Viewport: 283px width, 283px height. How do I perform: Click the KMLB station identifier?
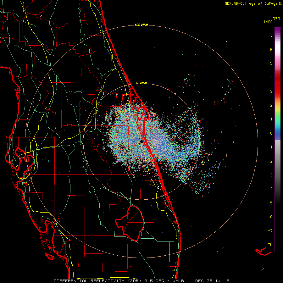tap(179, 281)
